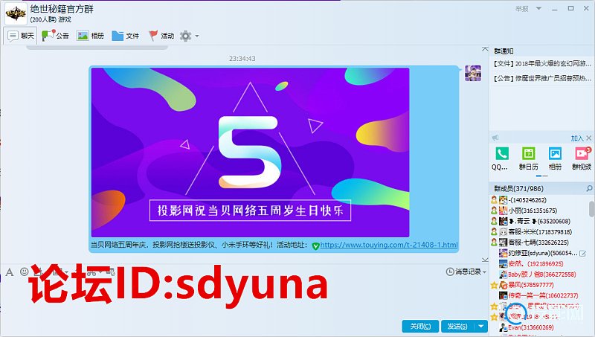Viewport: 595px width, 337px height.
Task: Switch page via group apps page dots
Action: coord(541,176)
